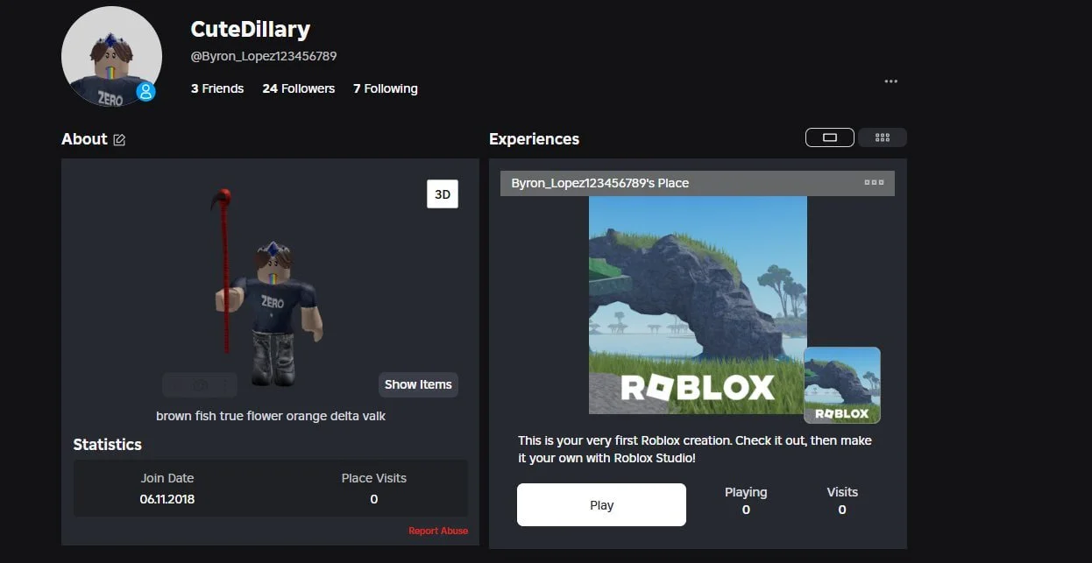
Task: Click the blue friend status badge on avatar
Action: [x=145, y=91]
